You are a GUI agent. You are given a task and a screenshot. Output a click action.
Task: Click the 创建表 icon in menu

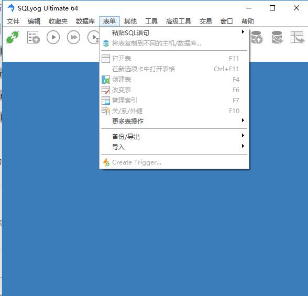tap(106, 80)
